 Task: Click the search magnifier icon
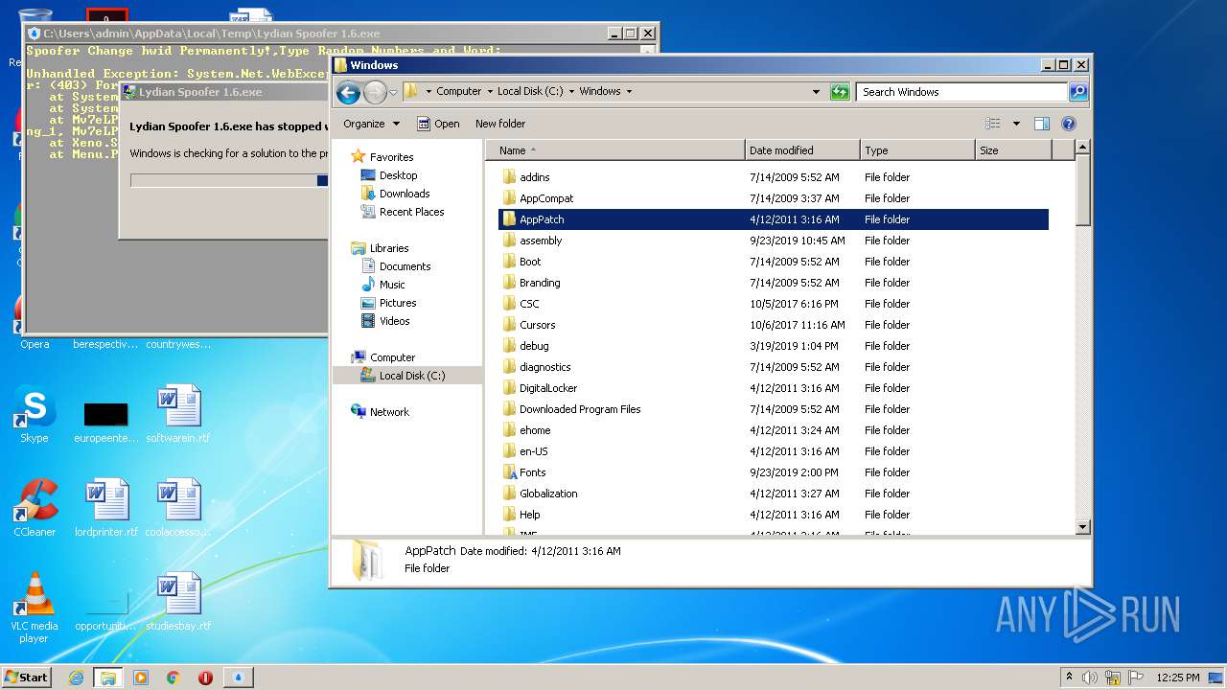[x=1078, y=92]
